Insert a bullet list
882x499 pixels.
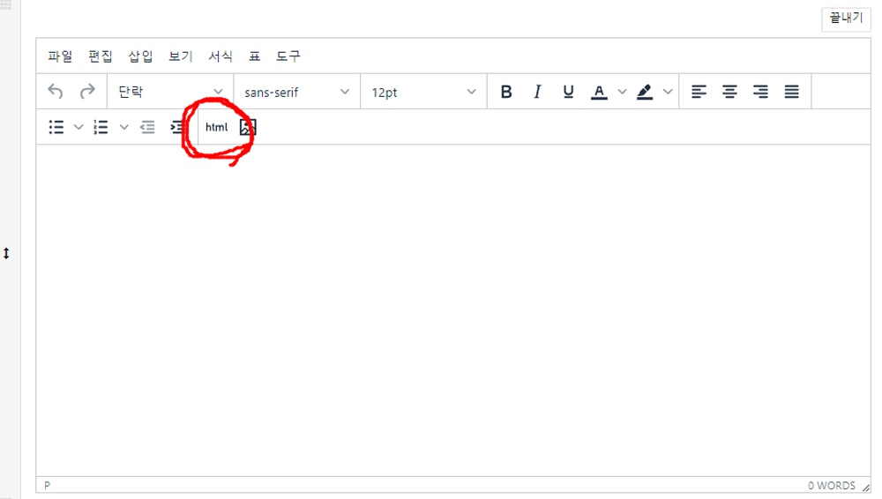56,127
